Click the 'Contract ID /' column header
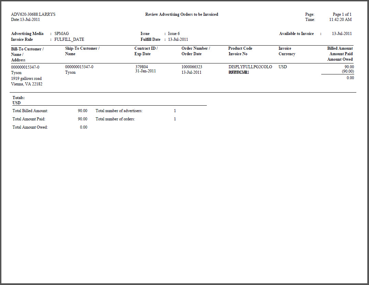The width and height of the screenshot is (369, 285). pos(146,48)
